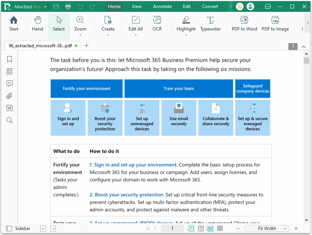
Task: Click the Start home icon
Action: click(x=14, y=24)
